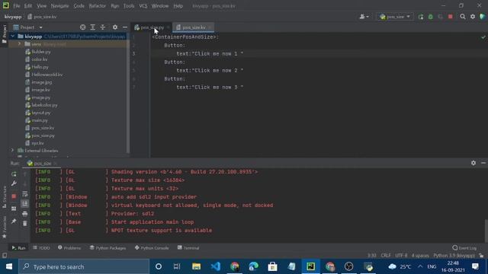The image size is (488, 274).
Task: Pin the Run tab
Action: 14,221
